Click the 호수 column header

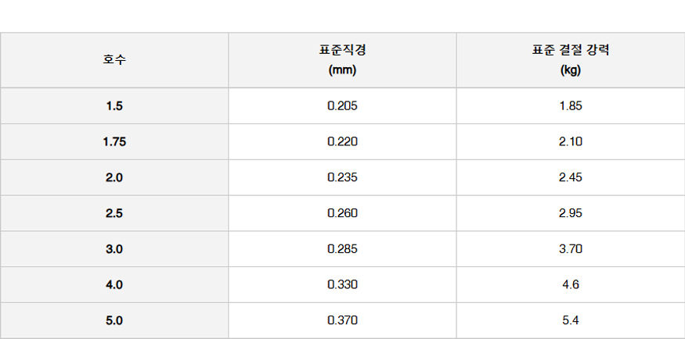[x=114, y=59]
